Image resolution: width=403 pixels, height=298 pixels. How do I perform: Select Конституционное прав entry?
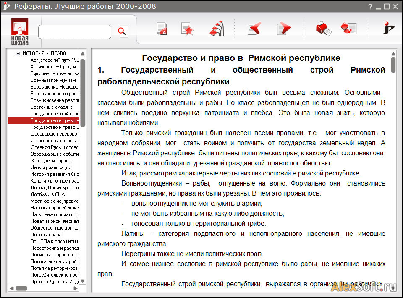pyautogui.click(x=55, y=181)
